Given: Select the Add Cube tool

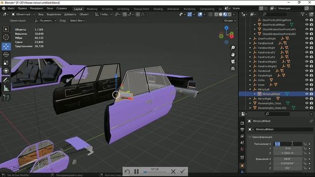Looking at the screenshot, I should pyautogui.click(x=6, y=97).
